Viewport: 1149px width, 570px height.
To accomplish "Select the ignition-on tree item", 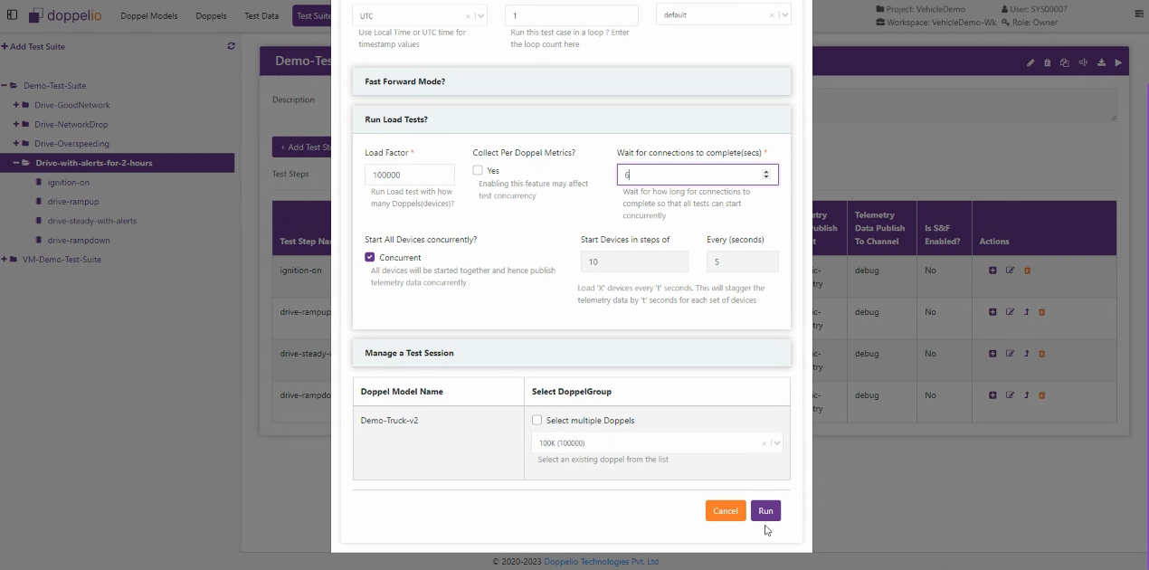I will (x=68, y=183).
